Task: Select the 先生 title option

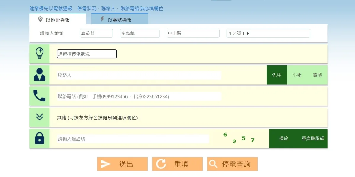Action: coord(277,75)
